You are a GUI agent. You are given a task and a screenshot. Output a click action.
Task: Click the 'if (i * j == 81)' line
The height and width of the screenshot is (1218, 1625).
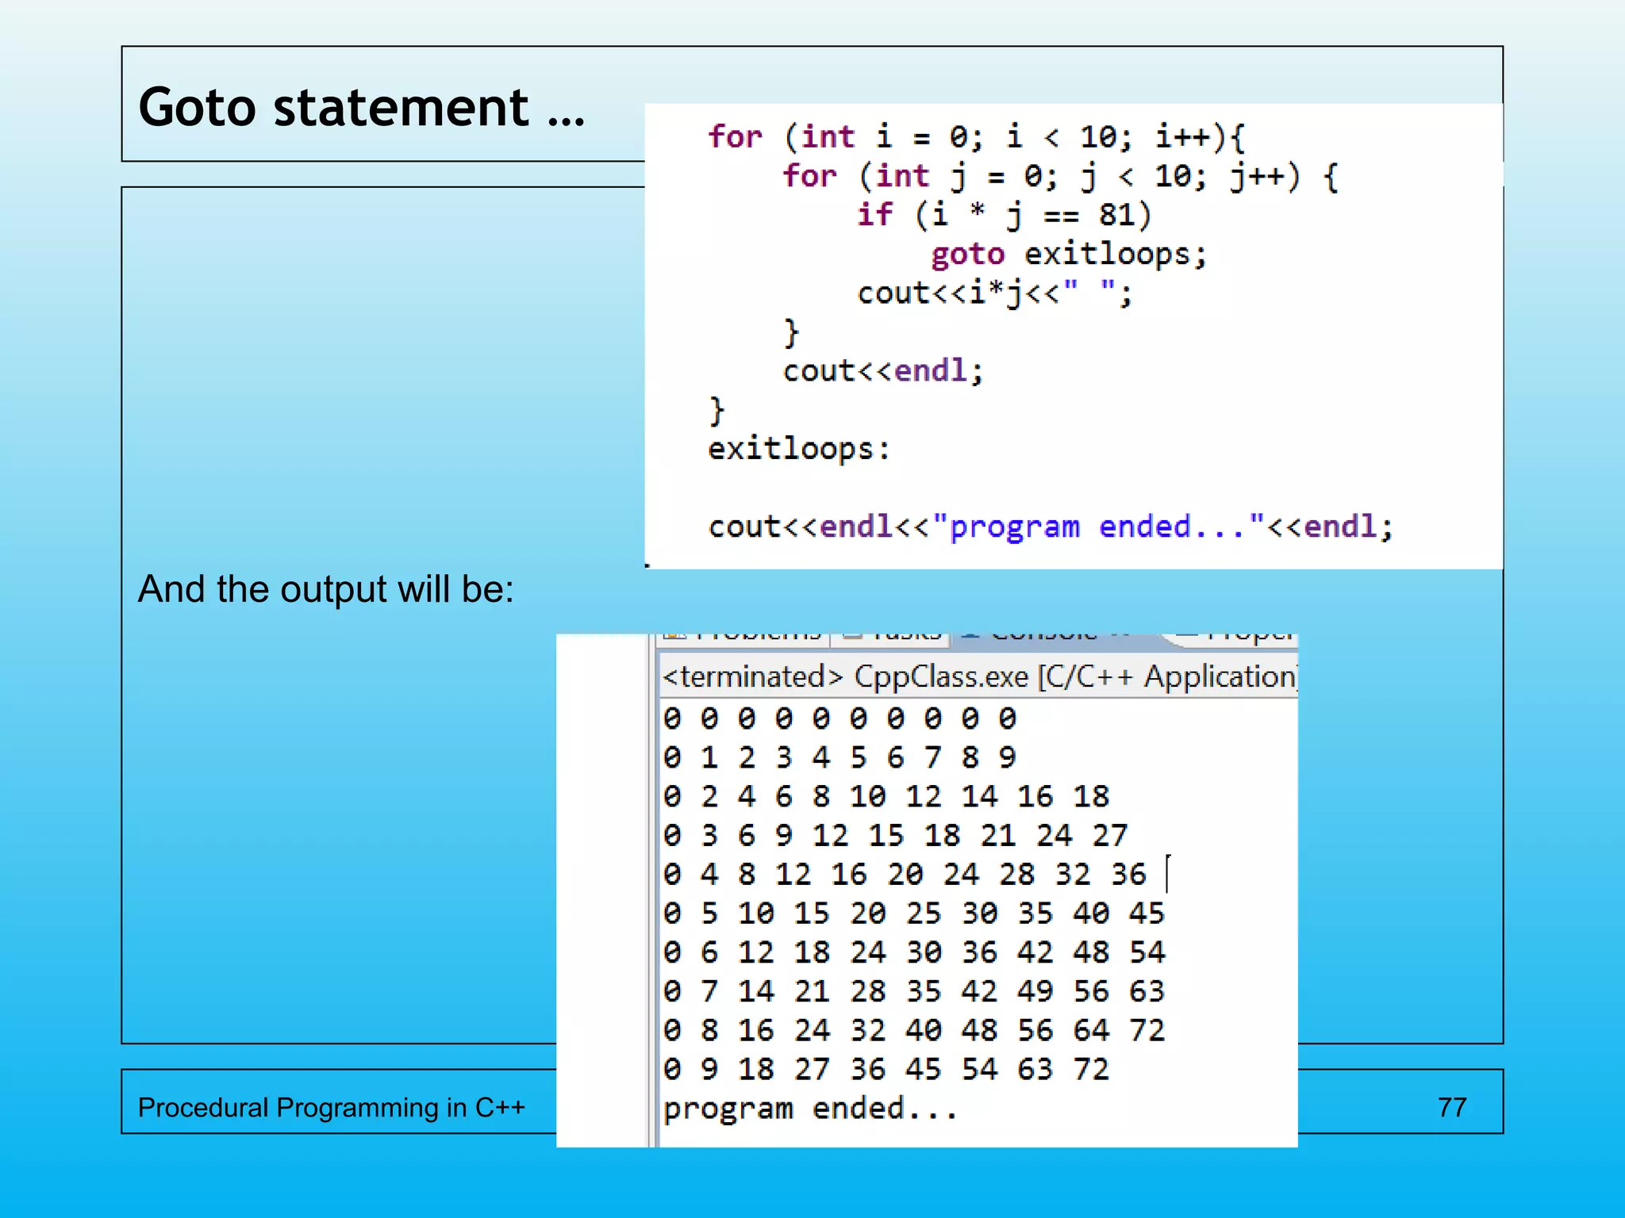tap(1004, 215)
